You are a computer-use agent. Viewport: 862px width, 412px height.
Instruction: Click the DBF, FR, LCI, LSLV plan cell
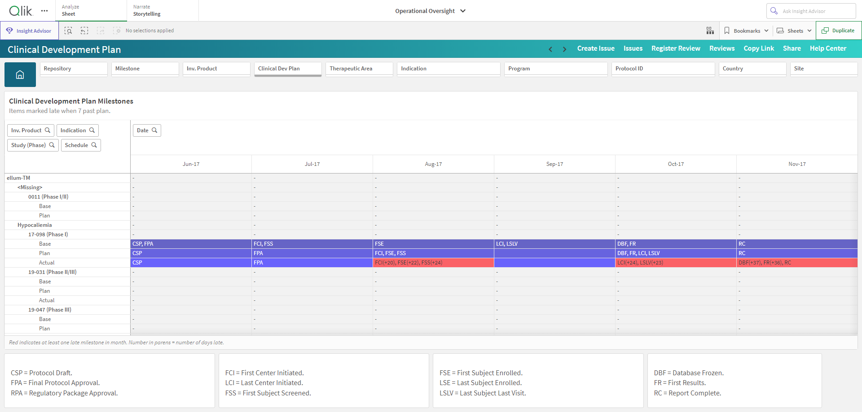tap(676, 253)
